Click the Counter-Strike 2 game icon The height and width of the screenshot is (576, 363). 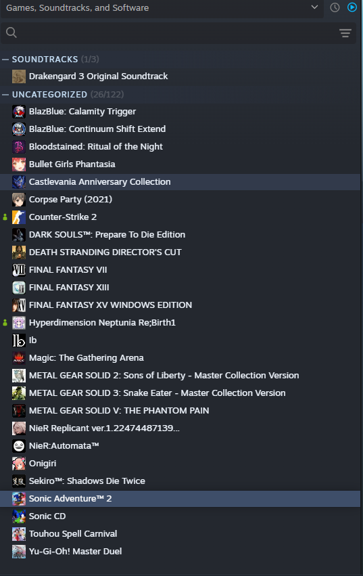coord(19,217)
